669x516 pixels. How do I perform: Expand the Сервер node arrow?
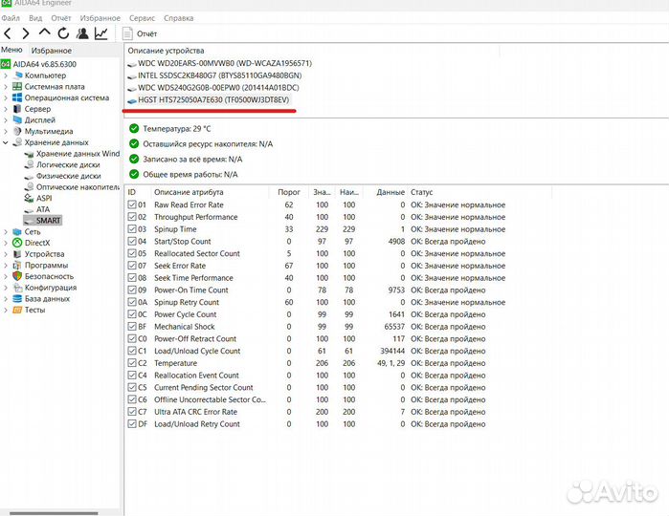(x=6, y=109)
